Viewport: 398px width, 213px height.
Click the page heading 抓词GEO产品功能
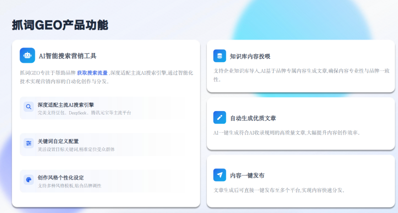pyautogui.click(x=60, y=25)
